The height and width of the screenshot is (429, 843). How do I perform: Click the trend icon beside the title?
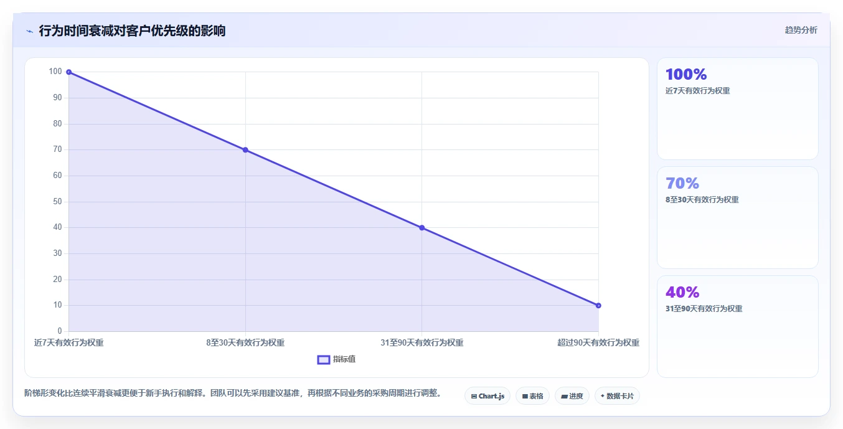pos(29,31)
